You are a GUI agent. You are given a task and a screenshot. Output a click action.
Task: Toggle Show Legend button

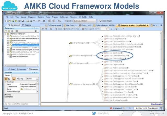point(88,29)
